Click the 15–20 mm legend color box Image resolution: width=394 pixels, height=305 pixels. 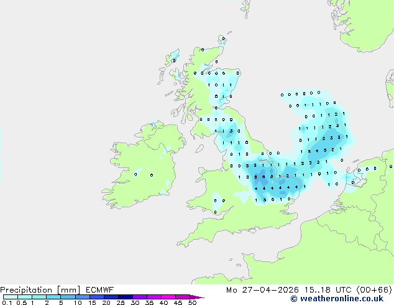pos(96,297)
